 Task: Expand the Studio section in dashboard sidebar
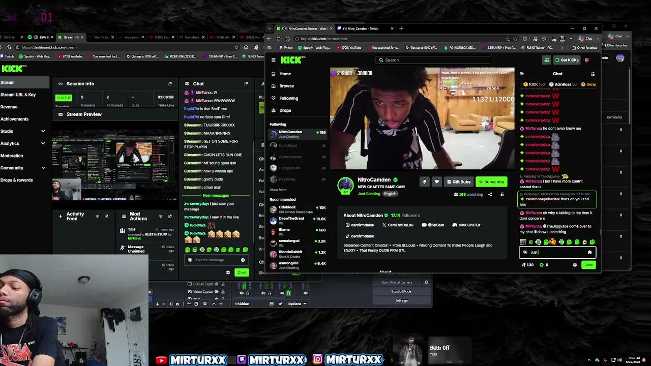tap(43, 131)
